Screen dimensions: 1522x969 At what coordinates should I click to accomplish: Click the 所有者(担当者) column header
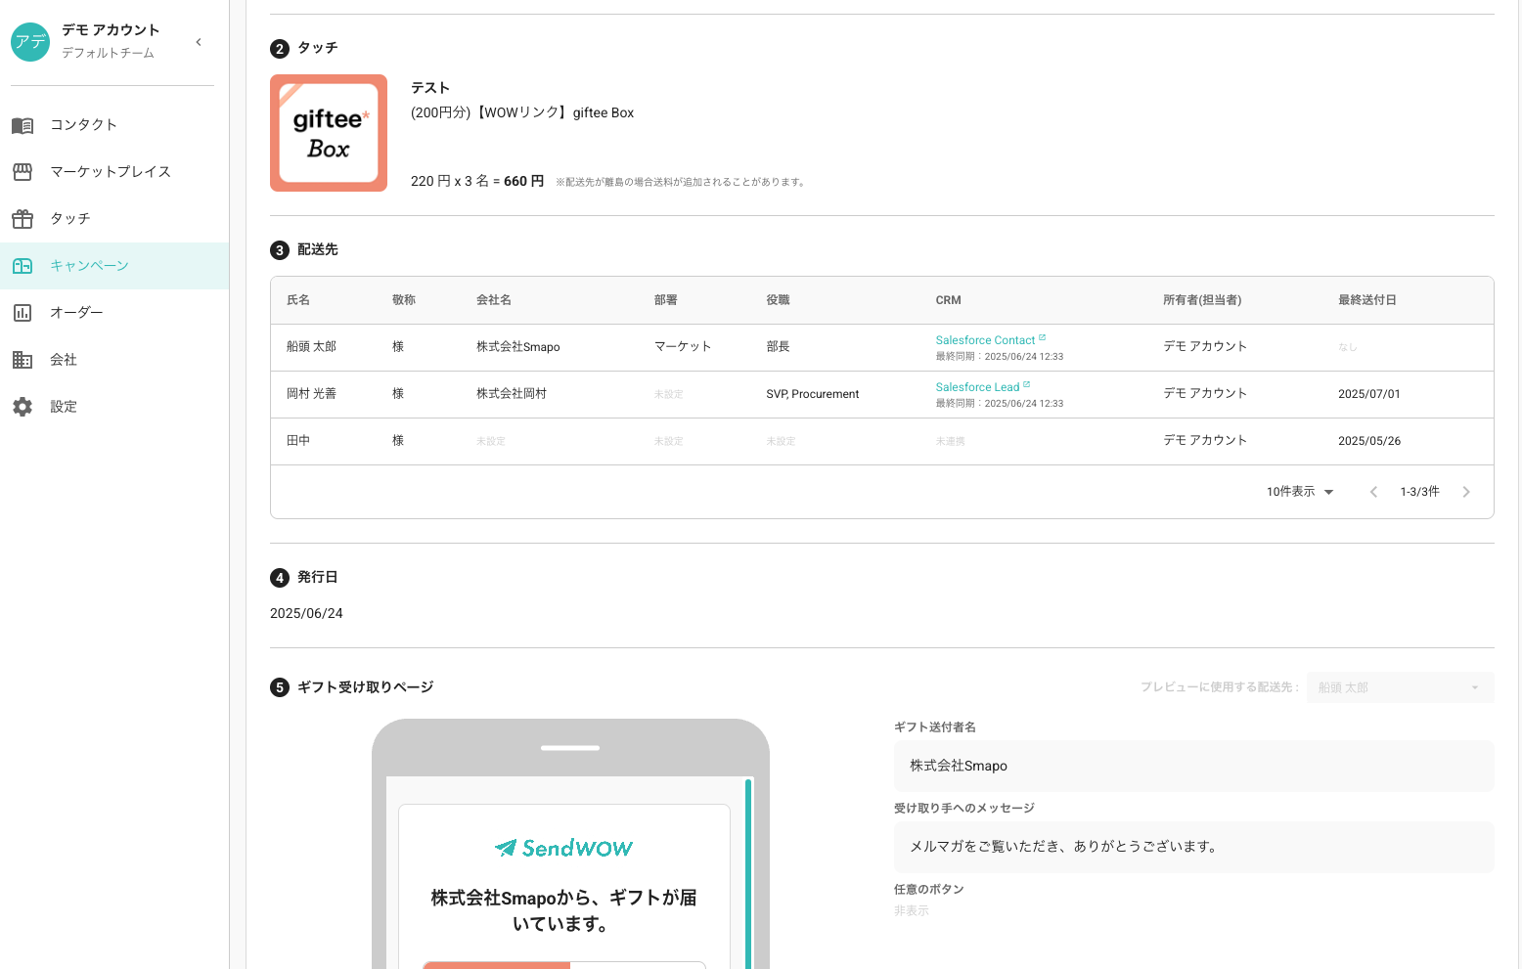click(1202, 300)
